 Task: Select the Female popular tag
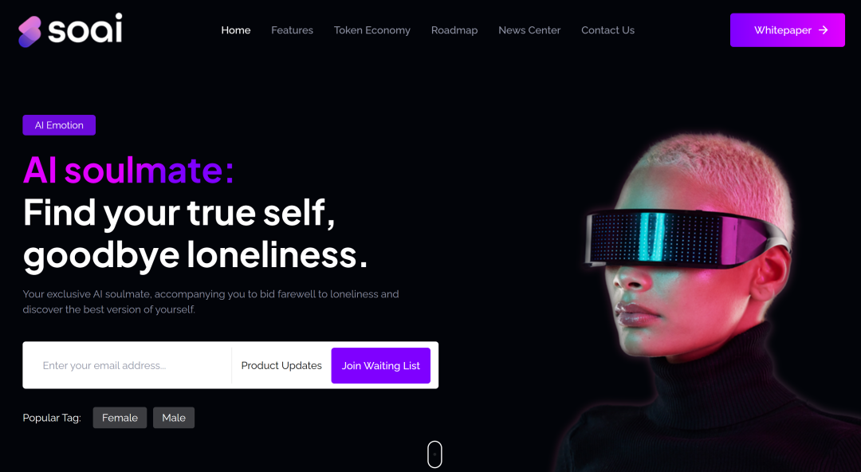(120, 418)
